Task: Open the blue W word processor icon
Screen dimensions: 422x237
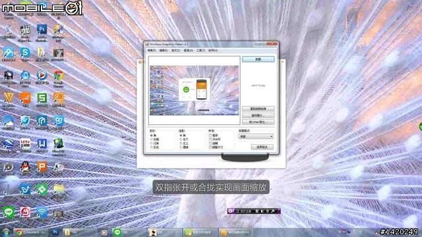Action: [42, 144]
